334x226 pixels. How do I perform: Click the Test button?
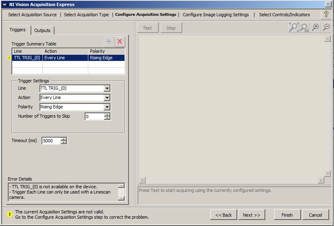tap(148, 28)
